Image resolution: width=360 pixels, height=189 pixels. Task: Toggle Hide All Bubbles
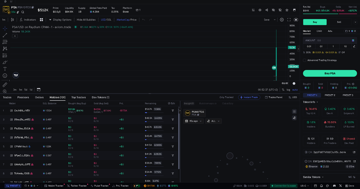click(86, 20)
